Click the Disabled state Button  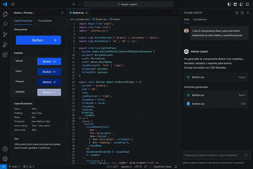click(x=49, y=92)
